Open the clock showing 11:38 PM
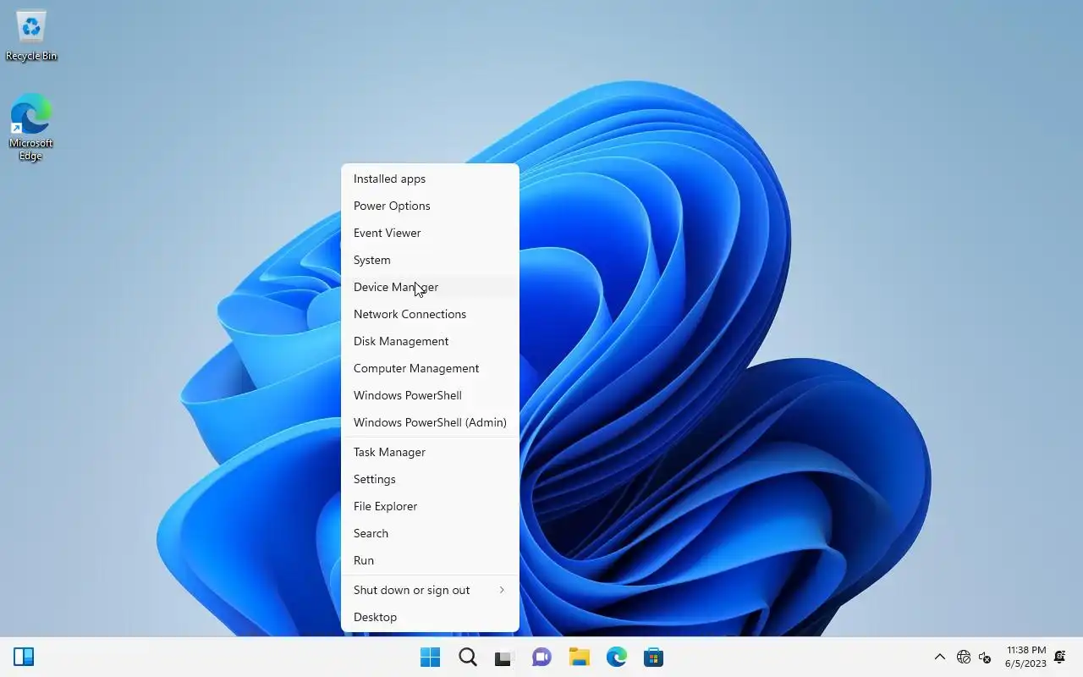Viewport: 1083px width, 677px height. click(1025, 657)
